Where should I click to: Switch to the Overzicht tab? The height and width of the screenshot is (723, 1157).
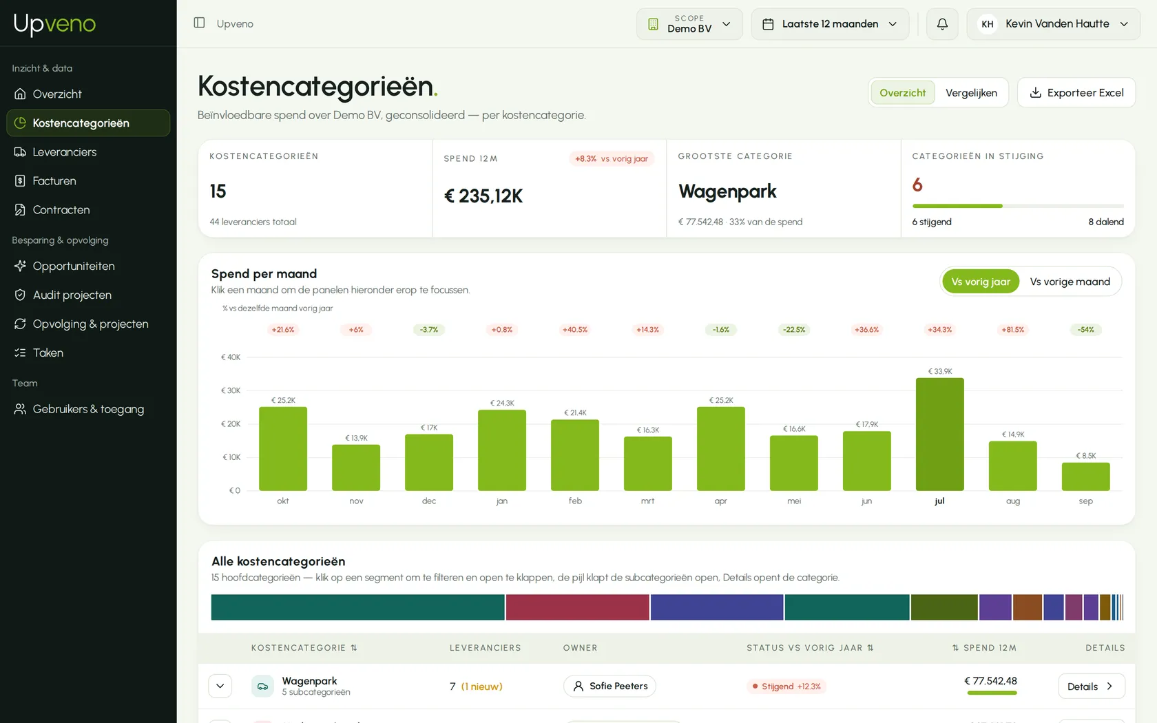(903, 93)
